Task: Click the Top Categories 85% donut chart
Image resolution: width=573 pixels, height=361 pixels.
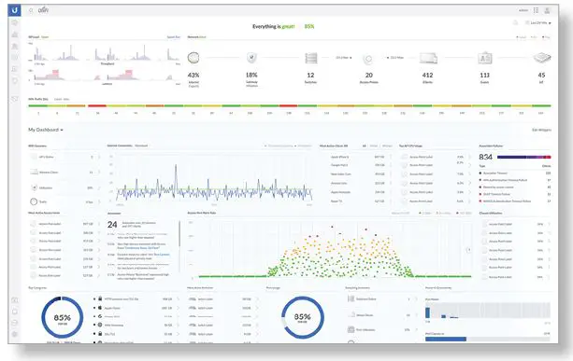Action: [62, 317]
